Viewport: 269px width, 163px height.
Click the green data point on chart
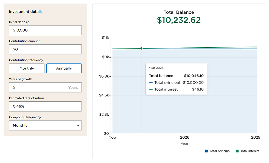coord(141,48)
